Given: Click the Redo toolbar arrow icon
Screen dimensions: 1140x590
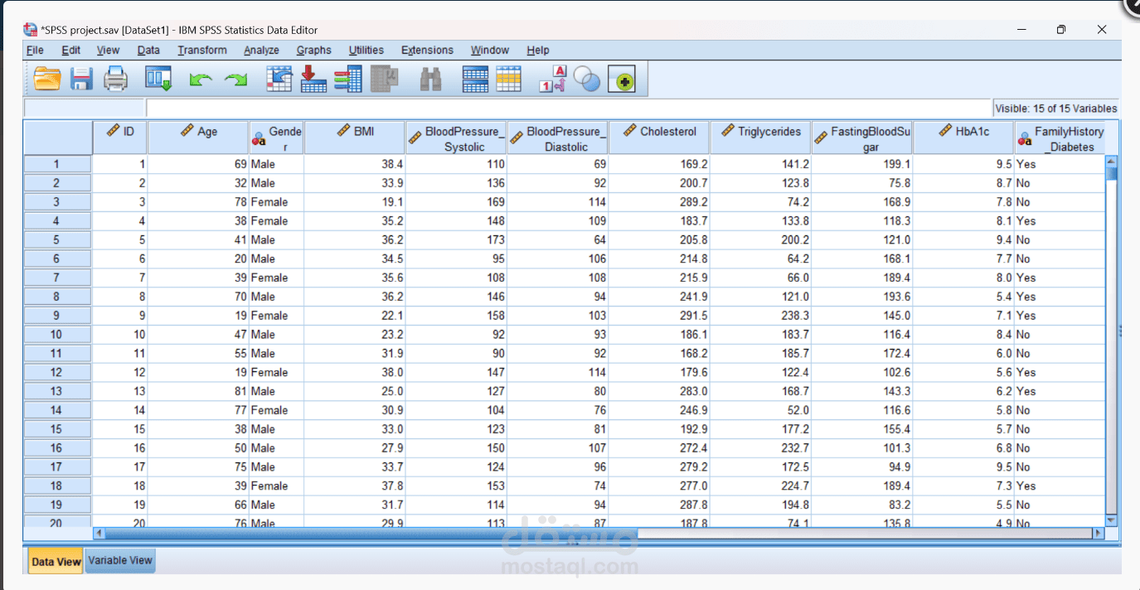Looking at the screenshot, I should (236, 78).
